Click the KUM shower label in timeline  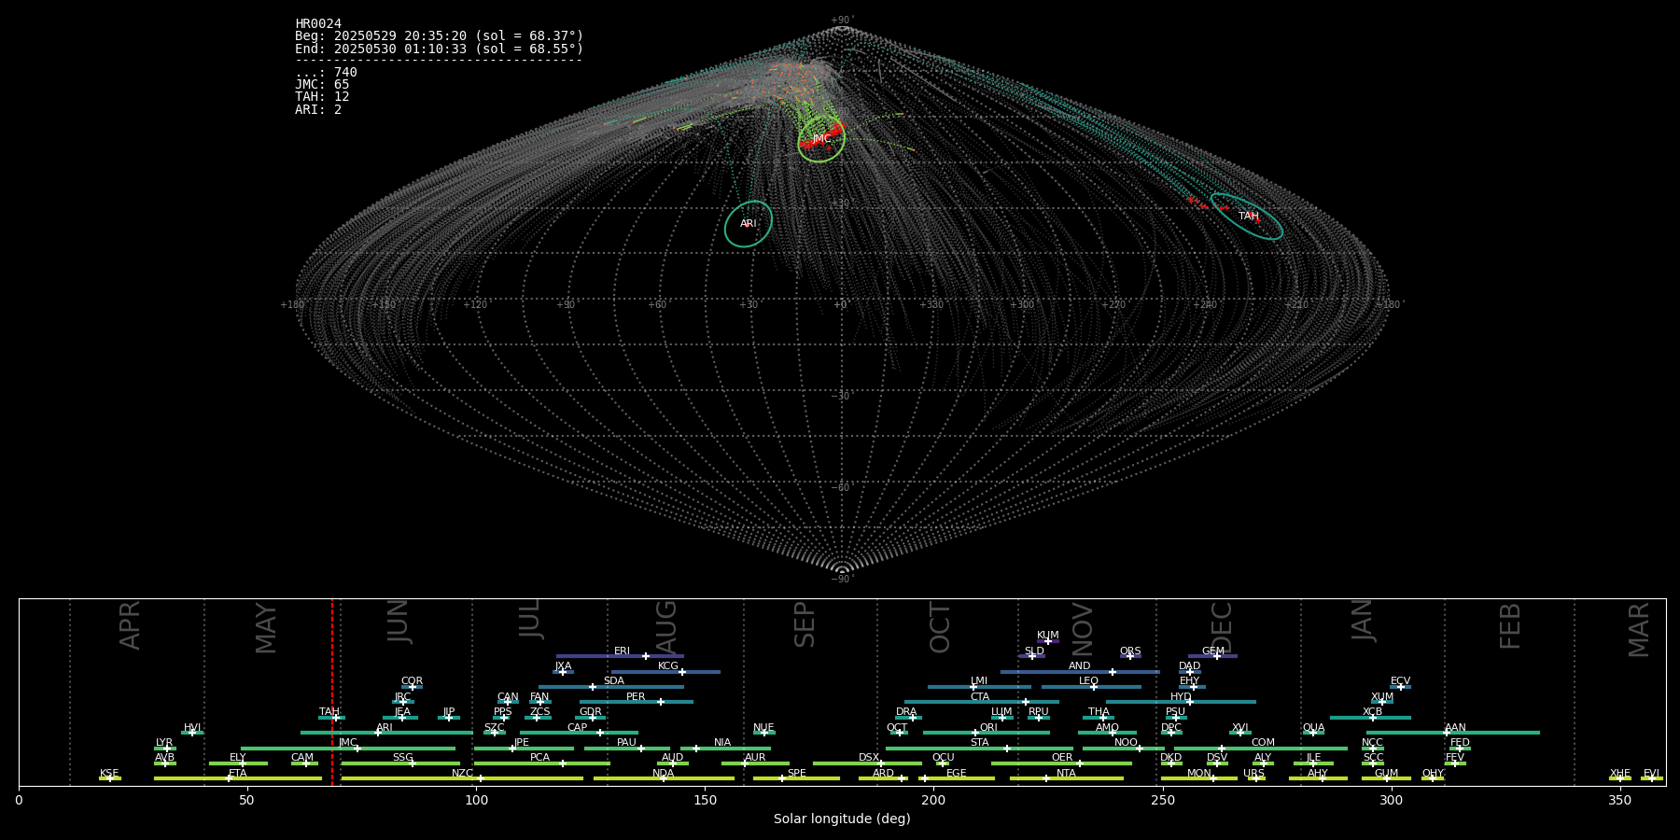1048,636
